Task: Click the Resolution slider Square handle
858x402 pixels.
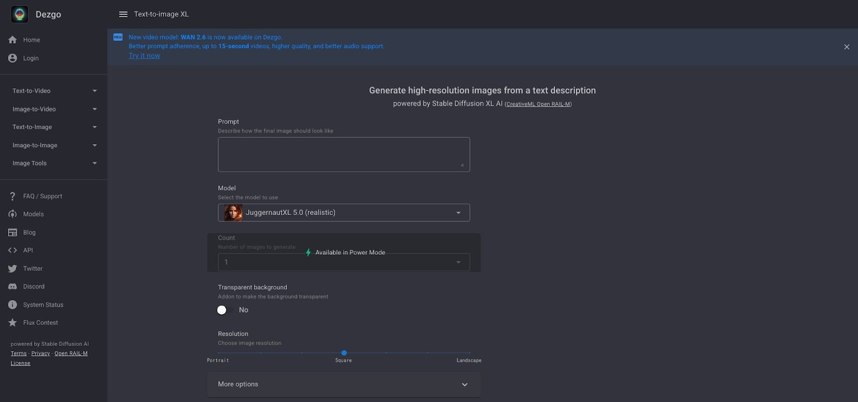Action: click(x=344, y=353)
